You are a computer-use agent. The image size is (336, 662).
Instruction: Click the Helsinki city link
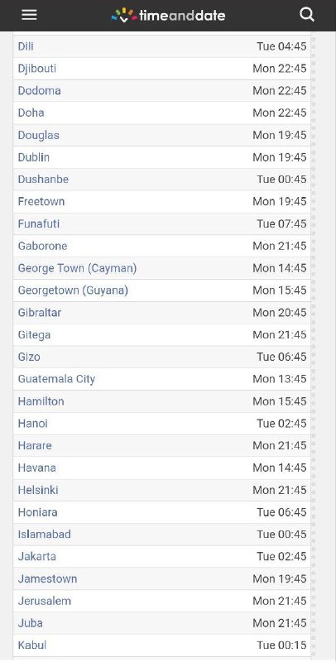[38, 490]
